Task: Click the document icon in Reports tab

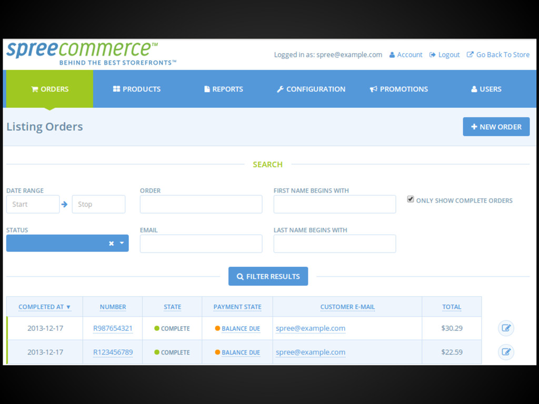Action: (207, 89)
